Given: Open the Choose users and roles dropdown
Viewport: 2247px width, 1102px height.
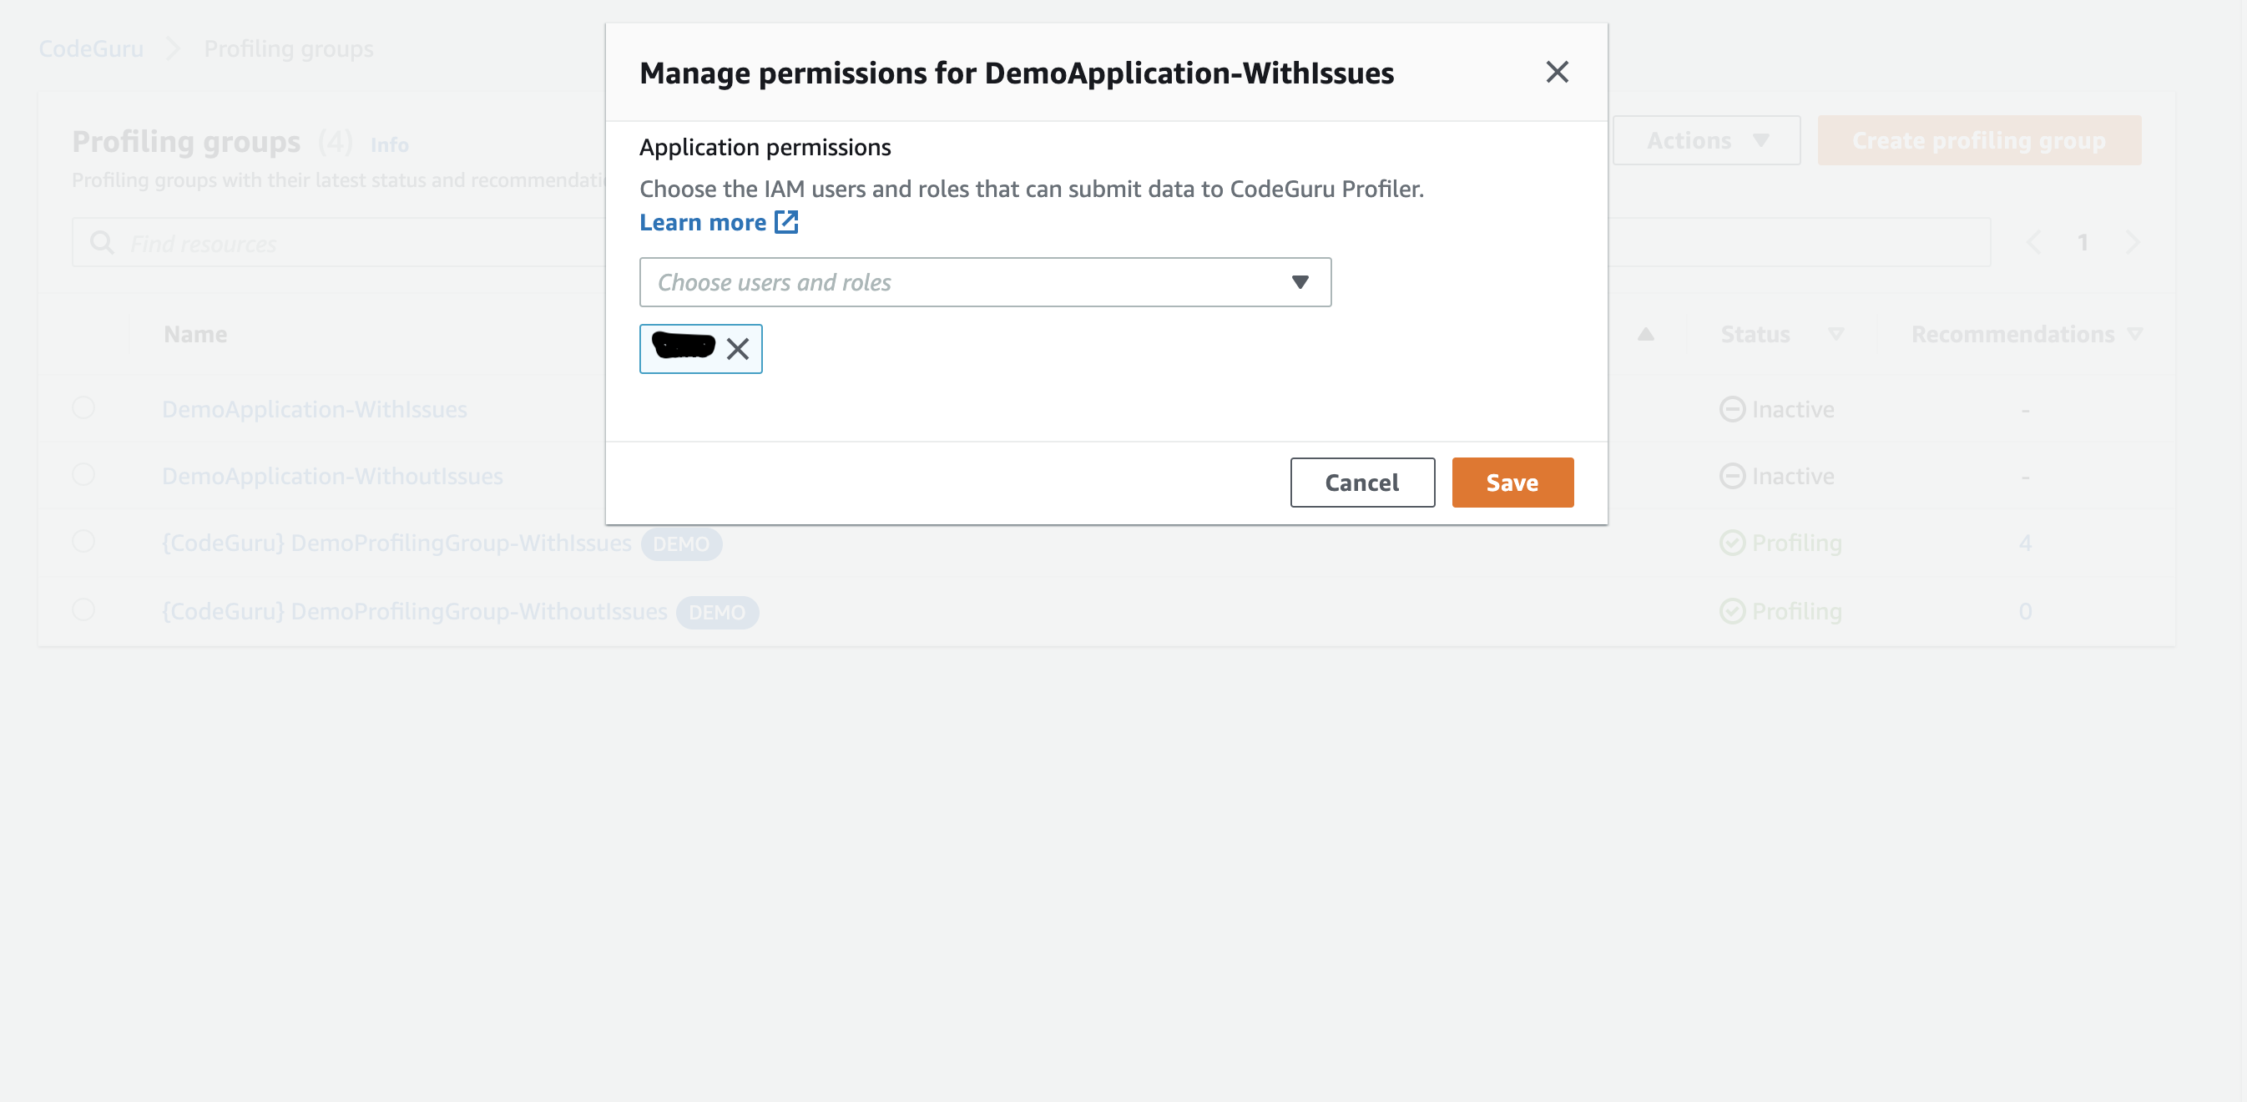Looking at the screenshot, I should coord(985,282).
